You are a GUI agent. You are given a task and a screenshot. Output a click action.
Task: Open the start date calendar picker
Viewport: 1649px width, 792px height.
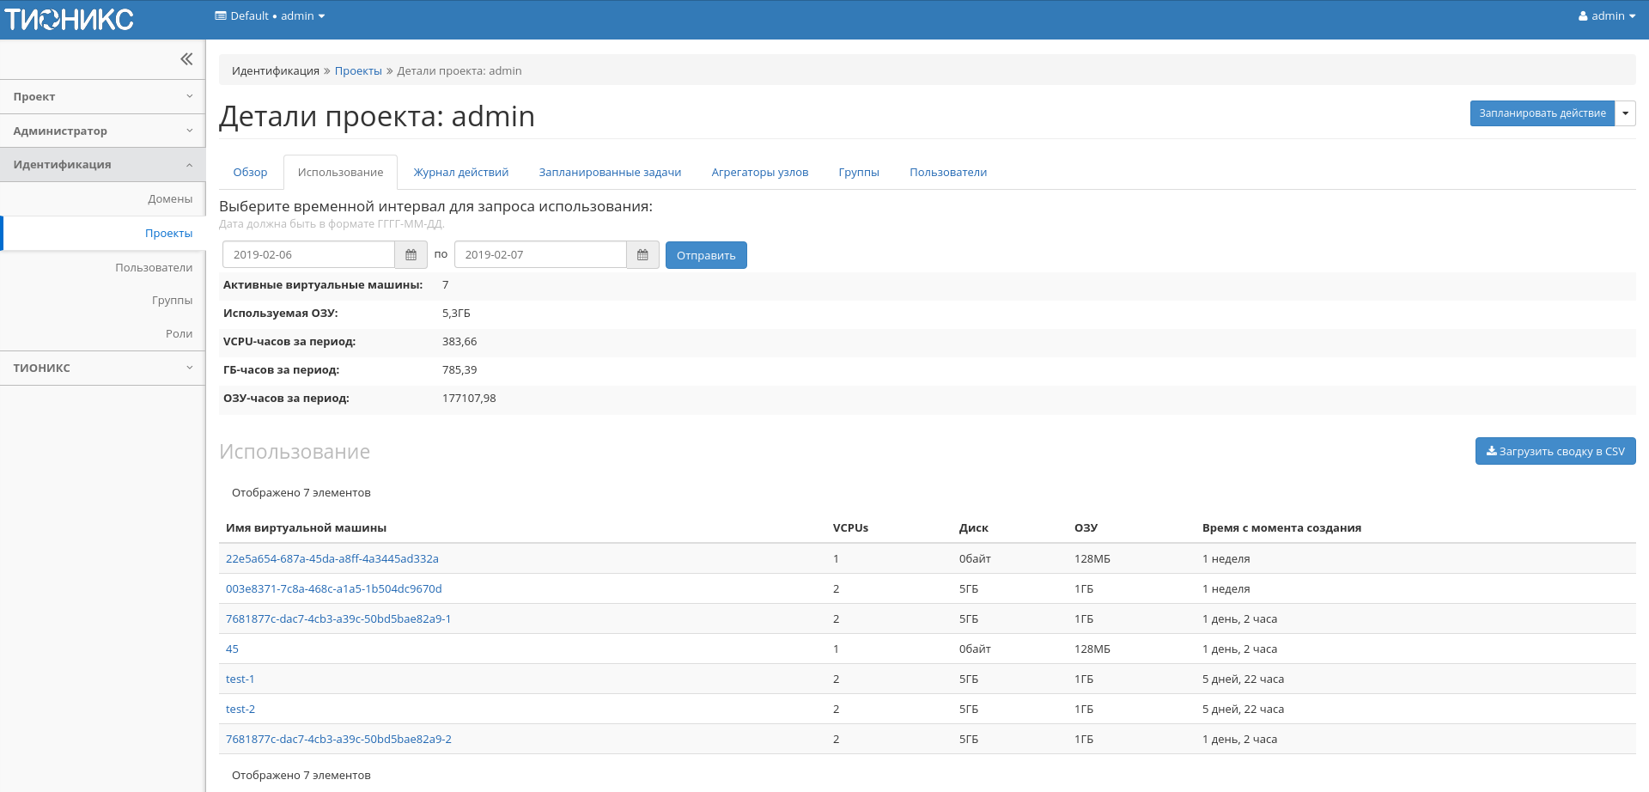411,255
